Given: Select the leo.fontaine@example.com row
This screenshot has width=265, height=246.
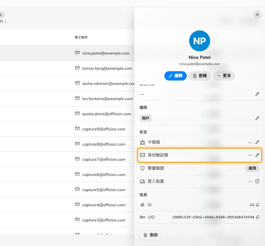Looking at the screenshot, I should pyautogui.click(x=67, y=99).
